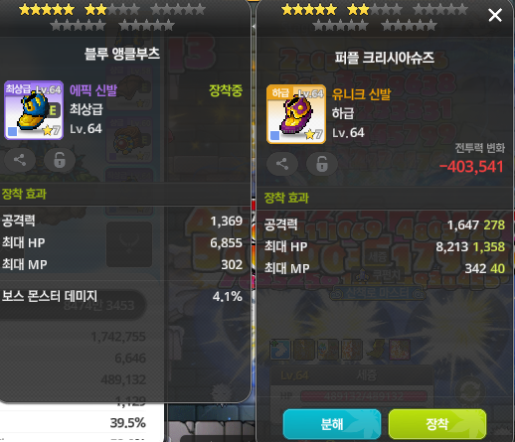
Task: Click the 전투력 변화 -403,541 value
Action: (x=471, y=167)
